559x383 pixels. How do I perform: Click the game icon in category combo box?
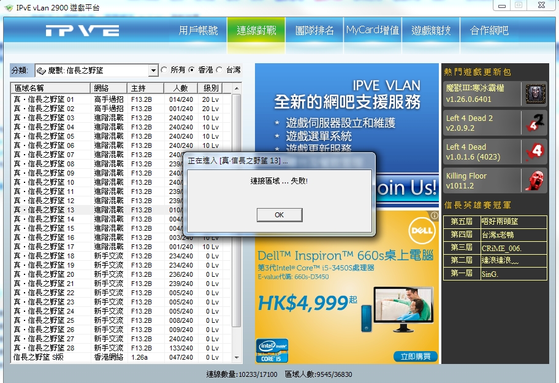pos(41,71)
